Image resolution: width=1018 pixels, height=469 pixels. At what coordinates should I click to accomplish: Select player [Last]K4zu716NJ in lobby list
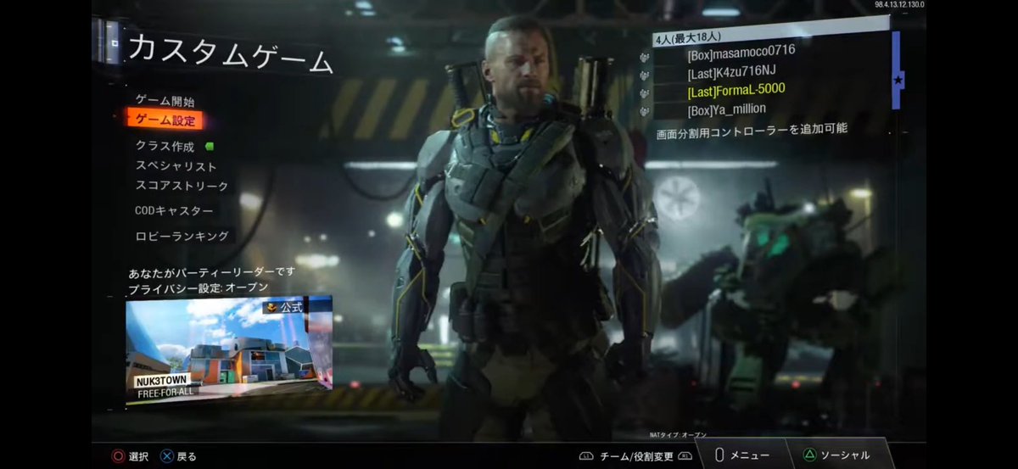click(x=731, y=72)
